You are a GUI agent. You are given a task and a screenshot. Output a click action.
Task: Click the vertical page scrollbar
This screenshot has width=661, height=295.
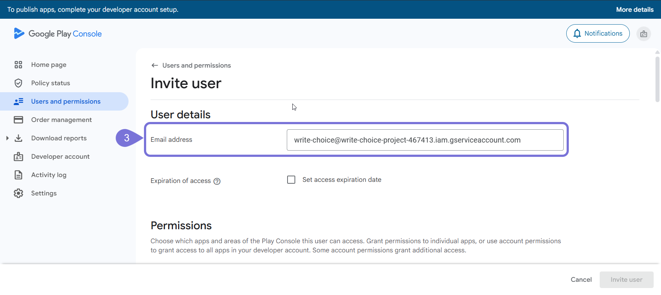(x=657, y=79)
